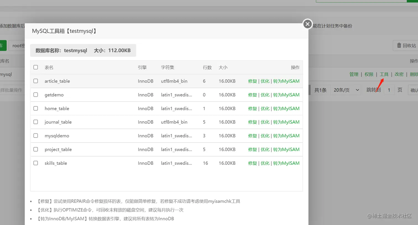Image resolution: width=418 pixels, height=225 pixels.
Task: Convert home_table with 转为MyISAM
Action: (x=286, y=108)
